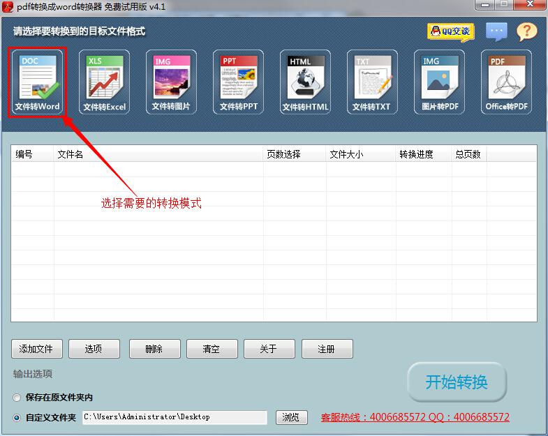This screenshot has height=436, width=548.
Task: Click the 添加文件 button
Action: point(37,349)
